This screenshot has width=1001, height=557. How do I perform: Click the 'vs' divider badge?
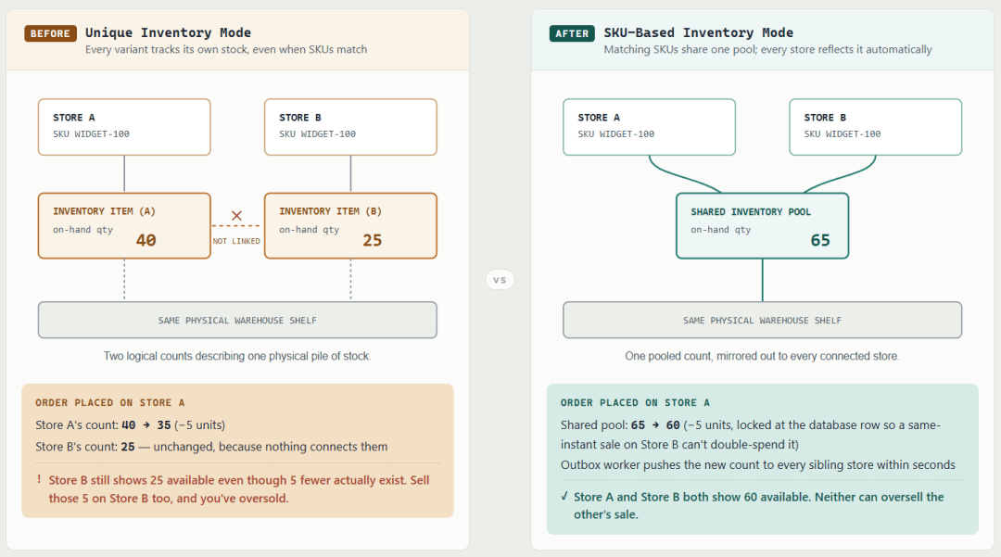click(500, 280)
